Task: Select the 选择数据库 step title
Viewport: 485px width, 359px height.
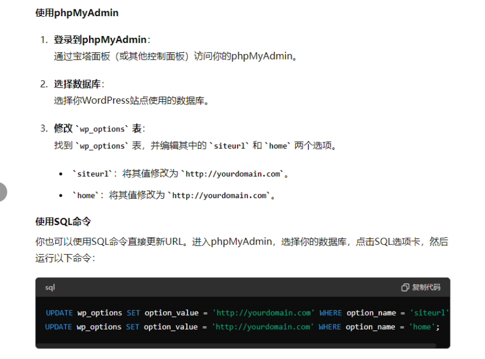Action: click(x=77, y=84)
